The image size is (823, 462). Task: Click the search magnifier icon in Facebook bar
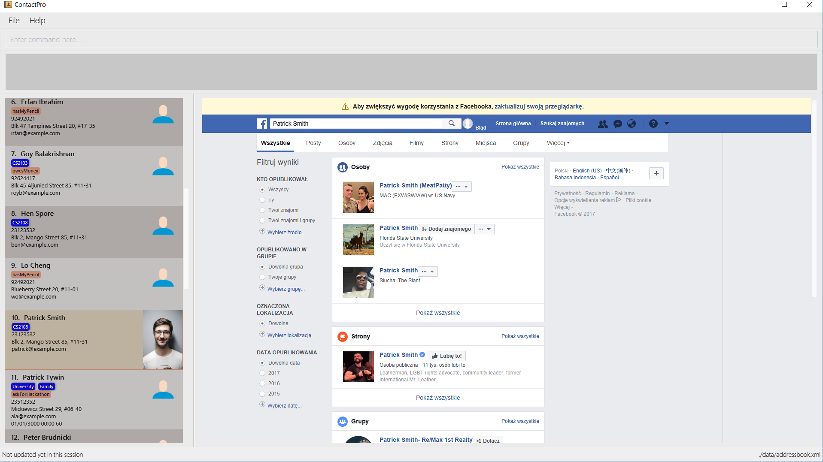pyautogui.click(x=452, y=124)
